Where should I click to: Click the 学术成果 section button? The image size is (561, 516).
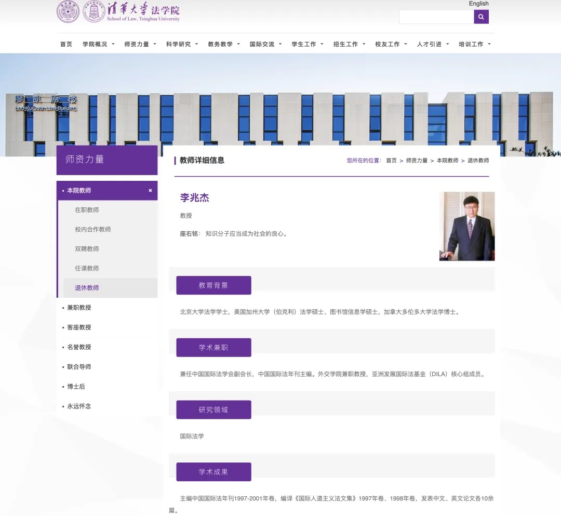click(x=213, y=472)
